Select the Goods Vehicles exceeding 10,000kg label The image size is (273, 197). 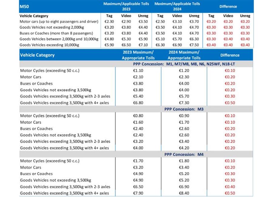(x=50, y=45)
